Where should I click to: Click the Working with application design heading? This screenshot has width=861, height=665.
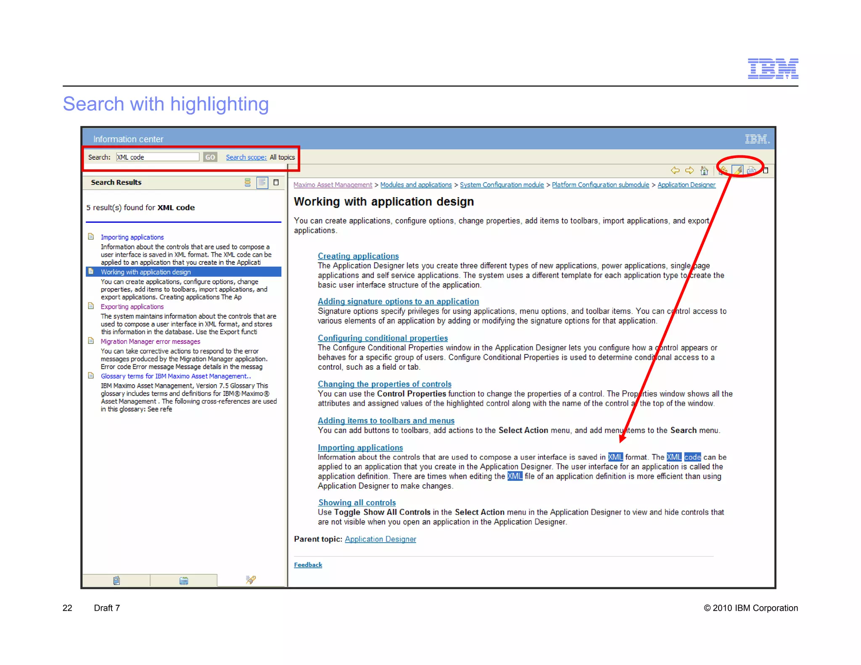(x=384, y=202)
